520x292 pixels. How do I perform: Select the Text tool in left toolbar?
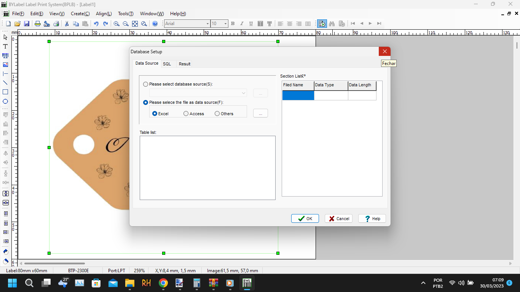(x=5, y=46)
